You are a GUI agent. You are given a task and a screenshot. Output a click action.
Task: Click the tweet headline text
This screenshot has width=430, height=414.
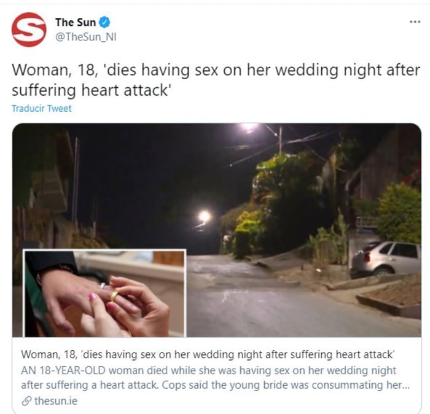216,80
